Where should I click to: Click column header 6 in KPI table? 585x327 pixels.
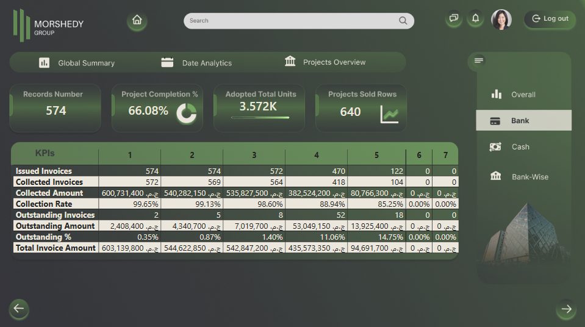coord(419,155)
